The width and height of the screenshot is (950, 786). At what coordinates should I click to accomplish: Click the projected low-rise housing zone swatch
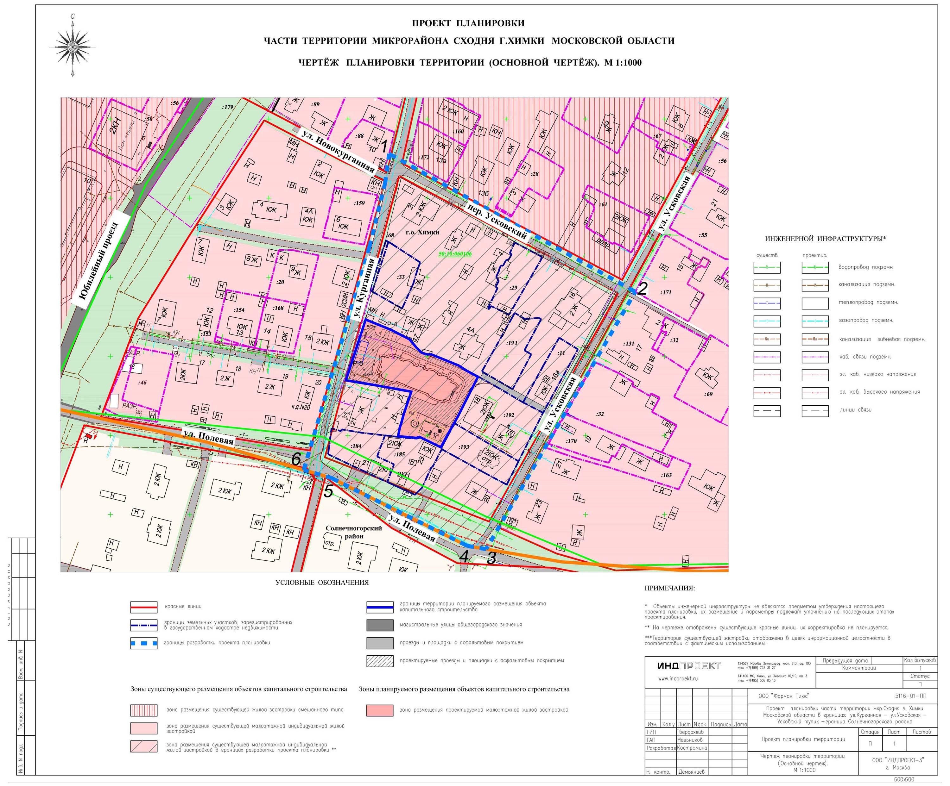380,710
